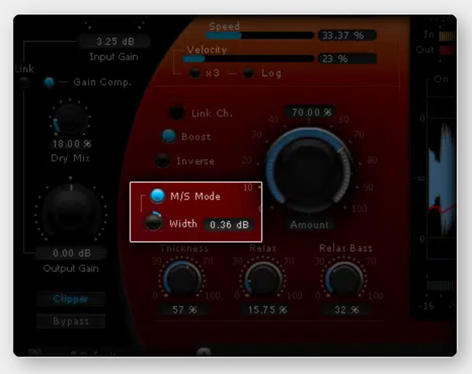The image size is (472, 374).
Task: Enable the Clipper button
Action: pyautogui.click(x=71, y=298)
